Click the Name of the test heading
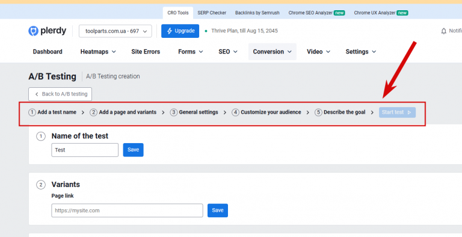 pyautogui.click(x=80, y=136)
